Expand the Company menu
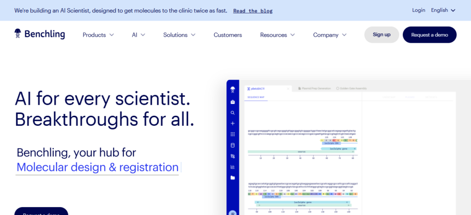The height and width of the screenshot is (215, 471). coord(330,35)
